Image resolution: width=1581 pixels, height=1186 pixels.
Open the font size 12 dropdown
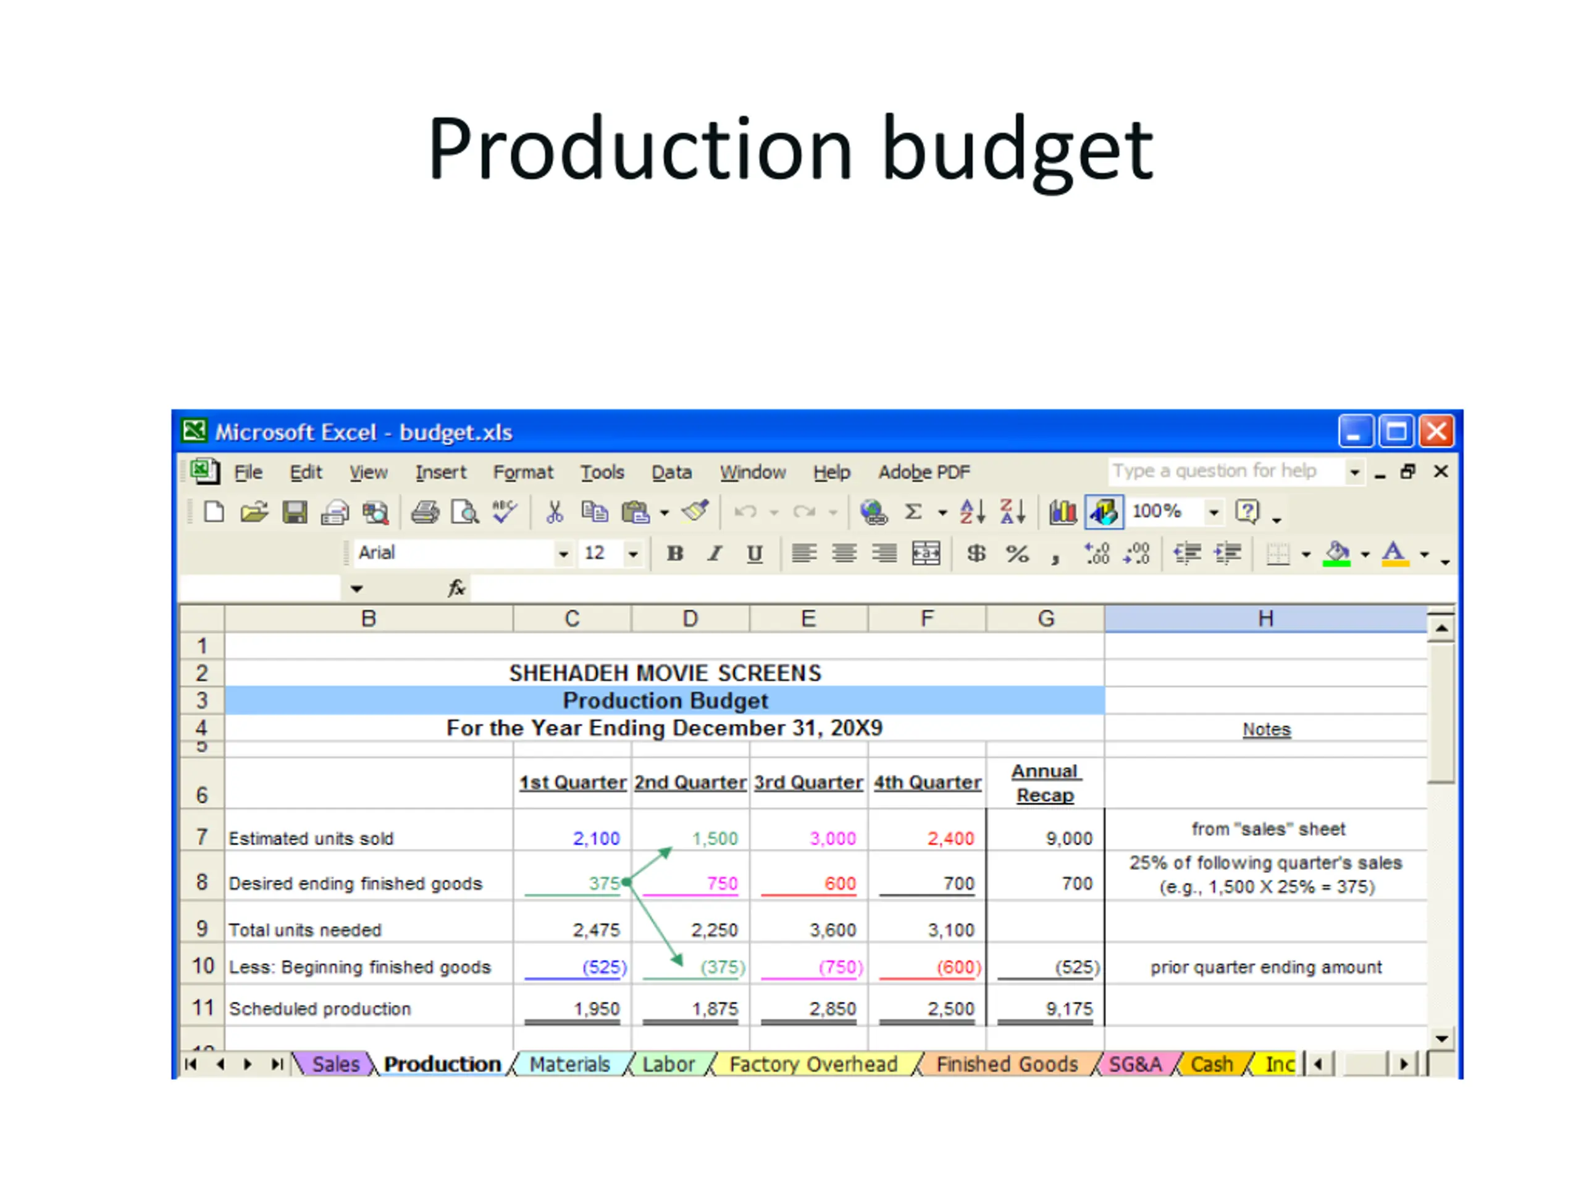pyautogui.click(x=632, y=554)
